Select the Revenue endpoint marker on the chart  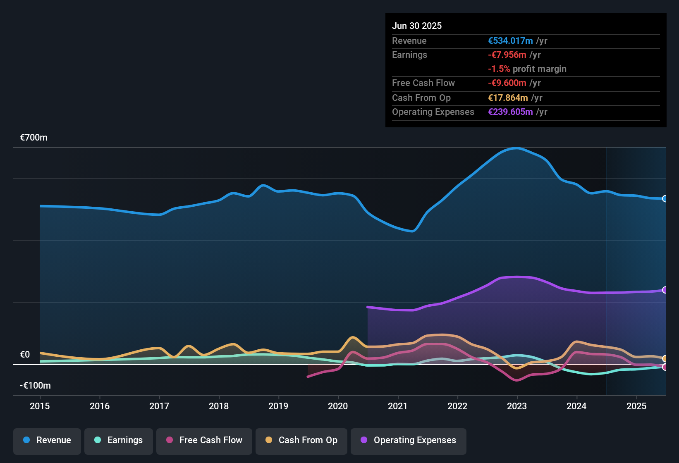tap(664, 199)
